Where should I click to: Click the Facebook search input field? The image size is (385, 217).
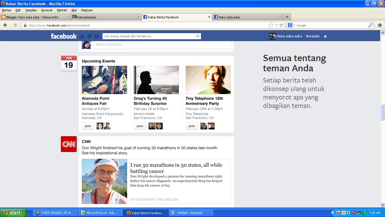tap(148, 36)
